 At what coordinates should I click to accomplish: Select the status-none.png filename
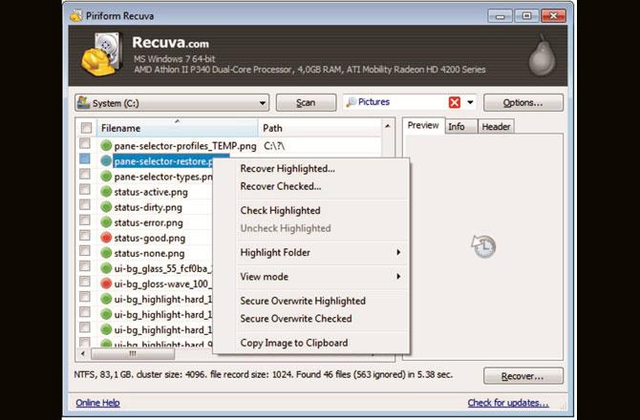click(149, 254)
